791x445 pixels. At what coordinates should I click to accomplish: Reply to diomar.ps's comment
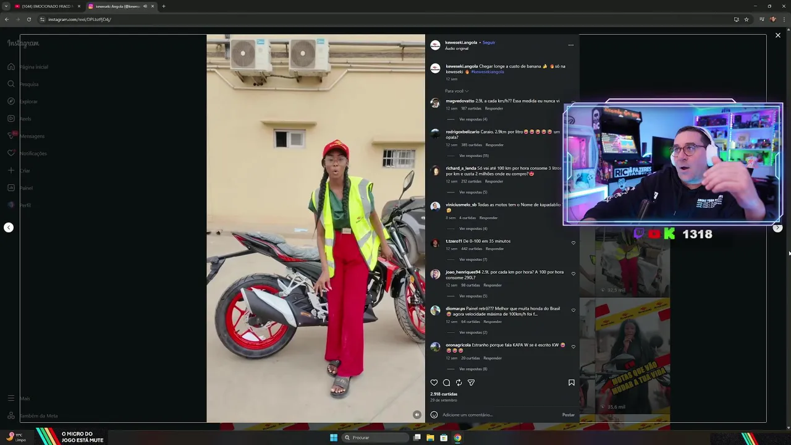click(x=493, y=321)
